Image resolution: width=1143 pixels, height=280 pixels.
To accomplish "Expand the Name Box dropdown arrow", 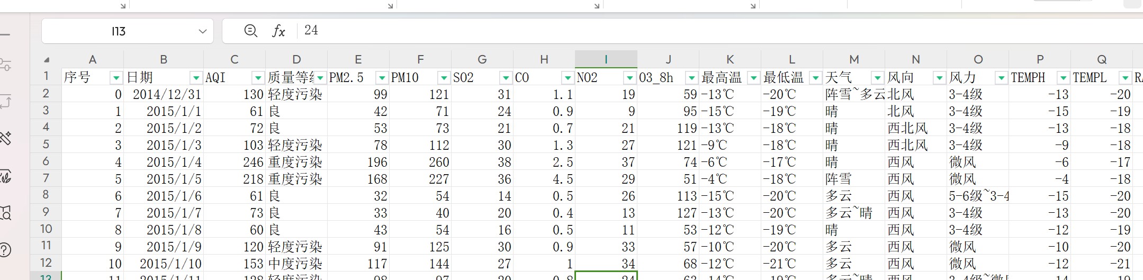I will tap(202, 31).
